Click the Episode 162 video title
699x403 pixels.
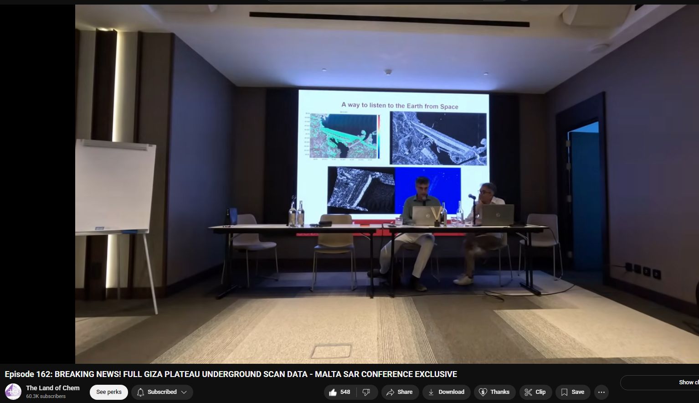[231, 374]
